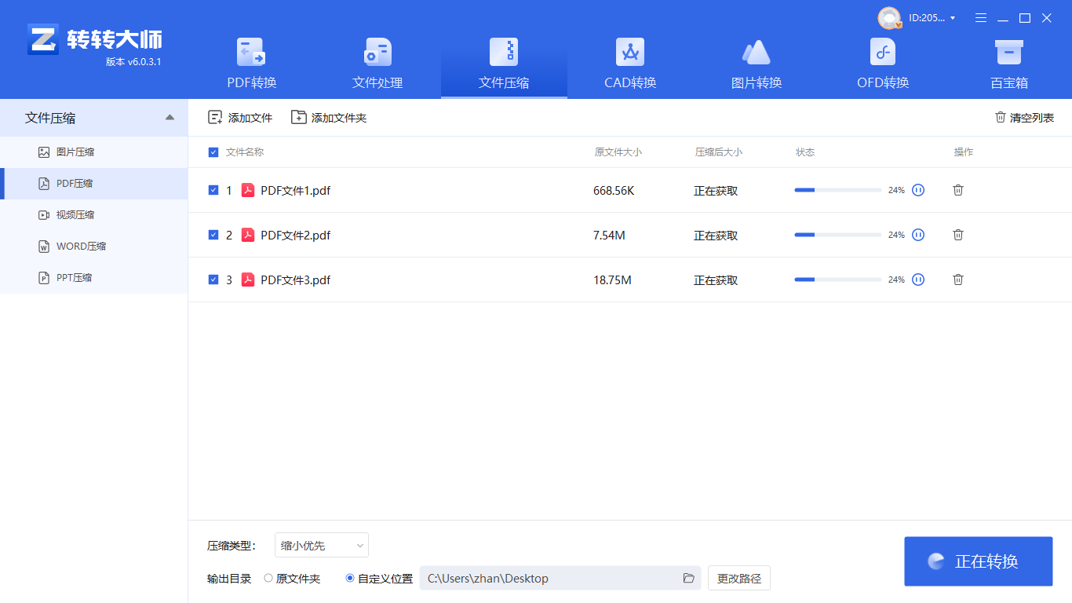Delete PDF文件2.pdf from the list

coord(958,235)
